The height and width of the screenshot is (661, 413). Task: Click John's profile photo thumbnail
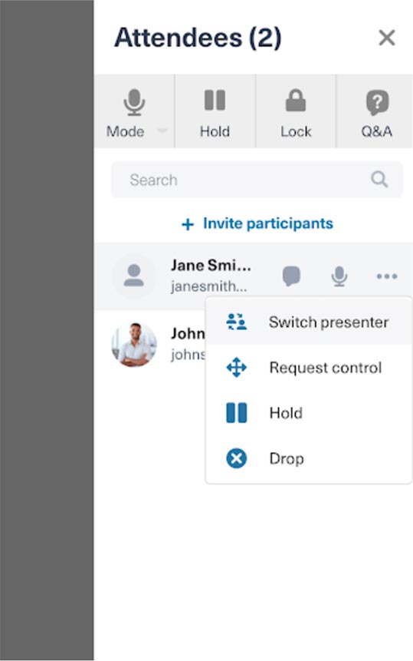pyautogui.click(x=134, y=345)
